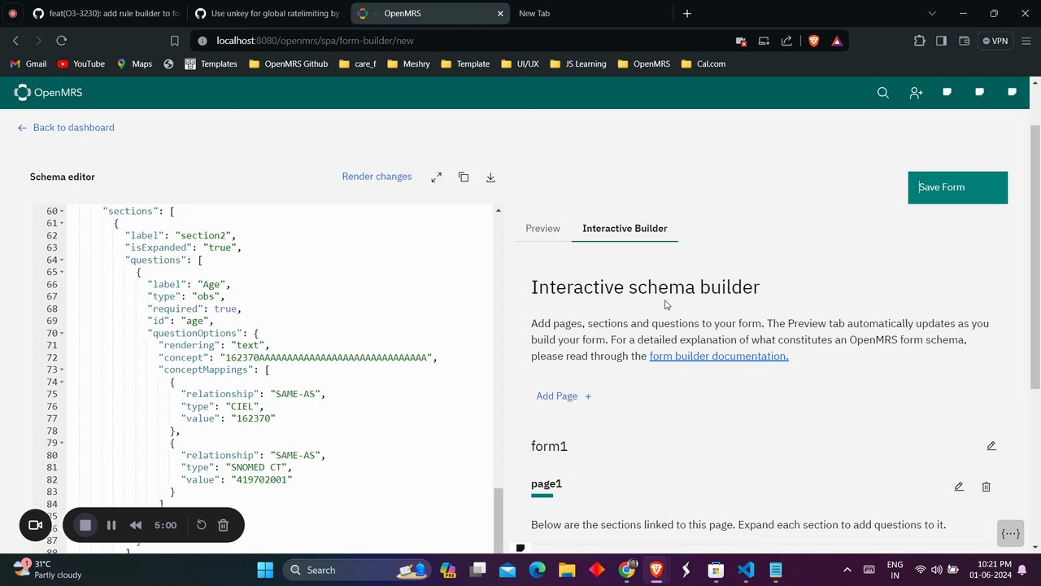Image resolution: width=1041 pixels, height=586 pixels.
Task: Delete page1 using the trash icon
Action: 986,487
